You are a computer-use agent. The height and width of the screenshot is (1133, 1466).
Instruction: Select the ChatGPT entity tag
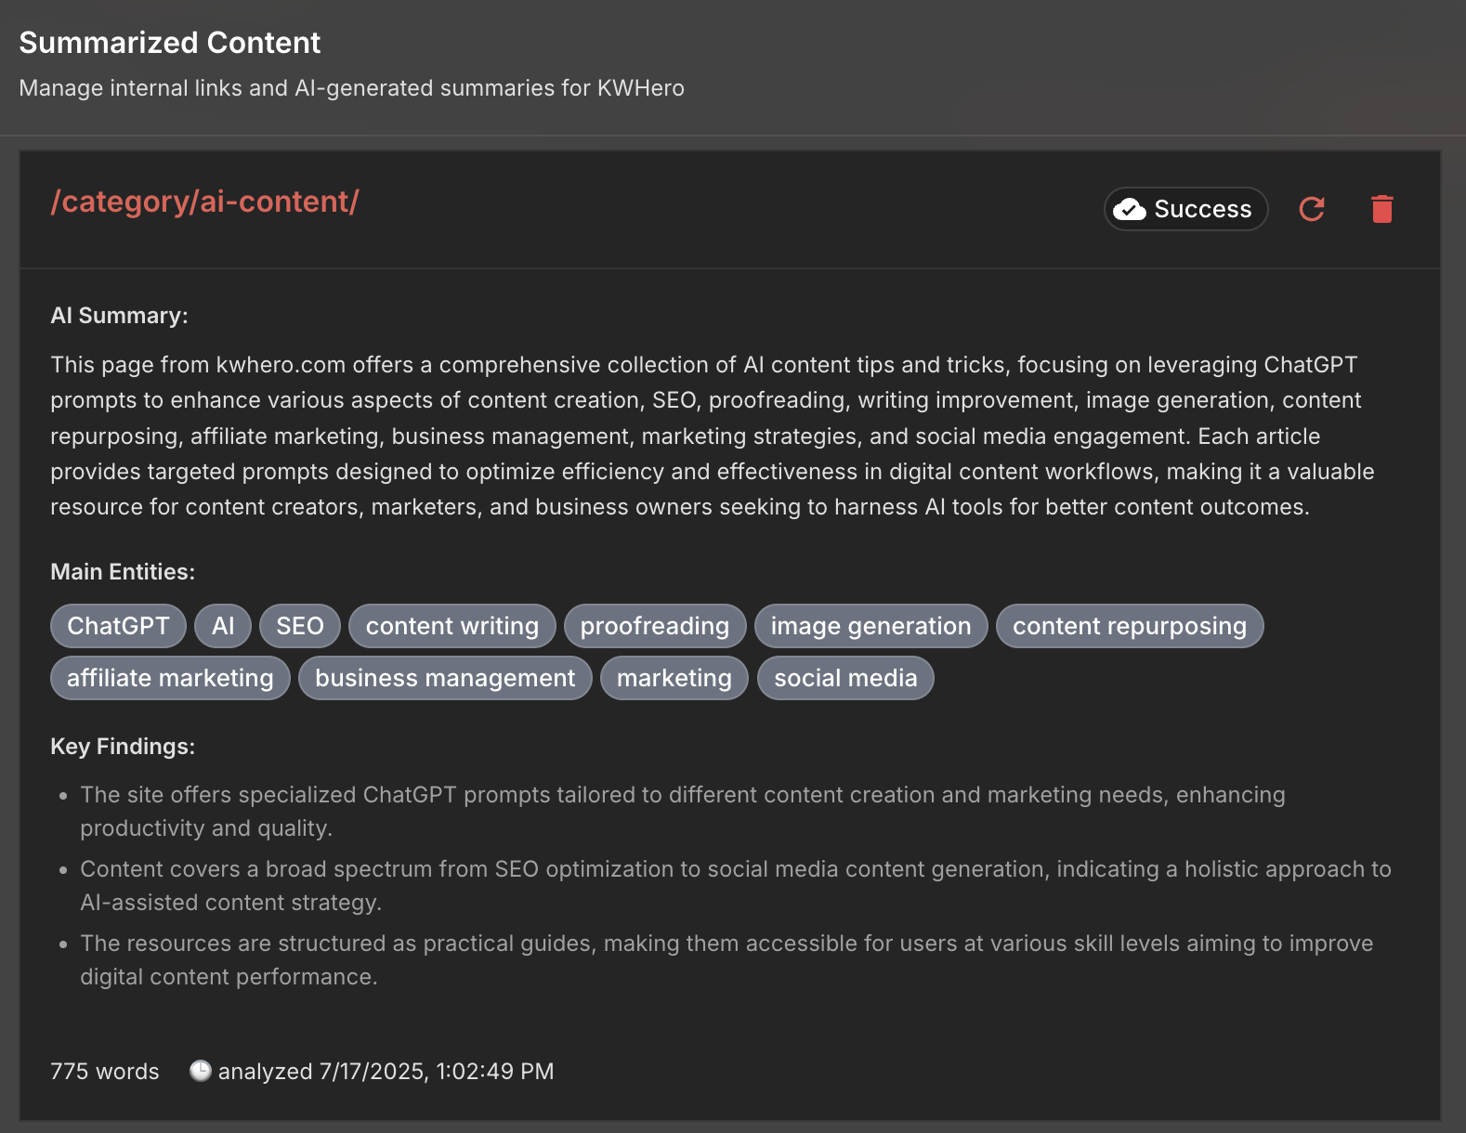pos(118,626)
